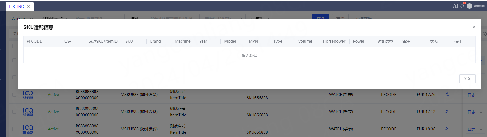
Task: Click X000000000 in EUR 17.12 row
Action: (x=87, y=115)
